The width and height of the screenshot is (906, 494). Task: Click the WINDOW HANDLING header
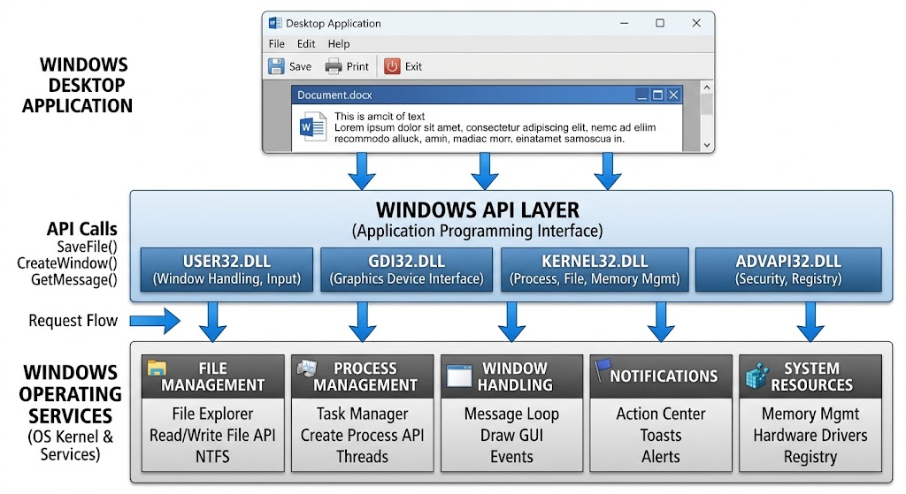pyautogui.click(x=512, y=376)
